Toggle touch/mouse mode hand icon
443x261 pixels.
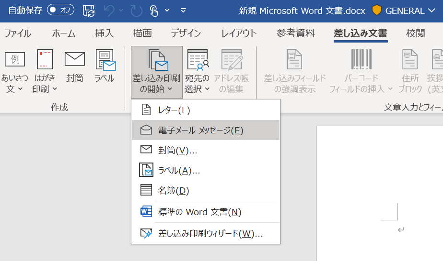pos(154,11)
